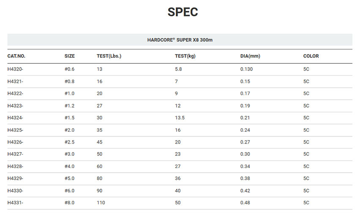The height and width of the screenshot is (217, 355).
Task: Select catalog number H4325-
Action: click(15, 130)
